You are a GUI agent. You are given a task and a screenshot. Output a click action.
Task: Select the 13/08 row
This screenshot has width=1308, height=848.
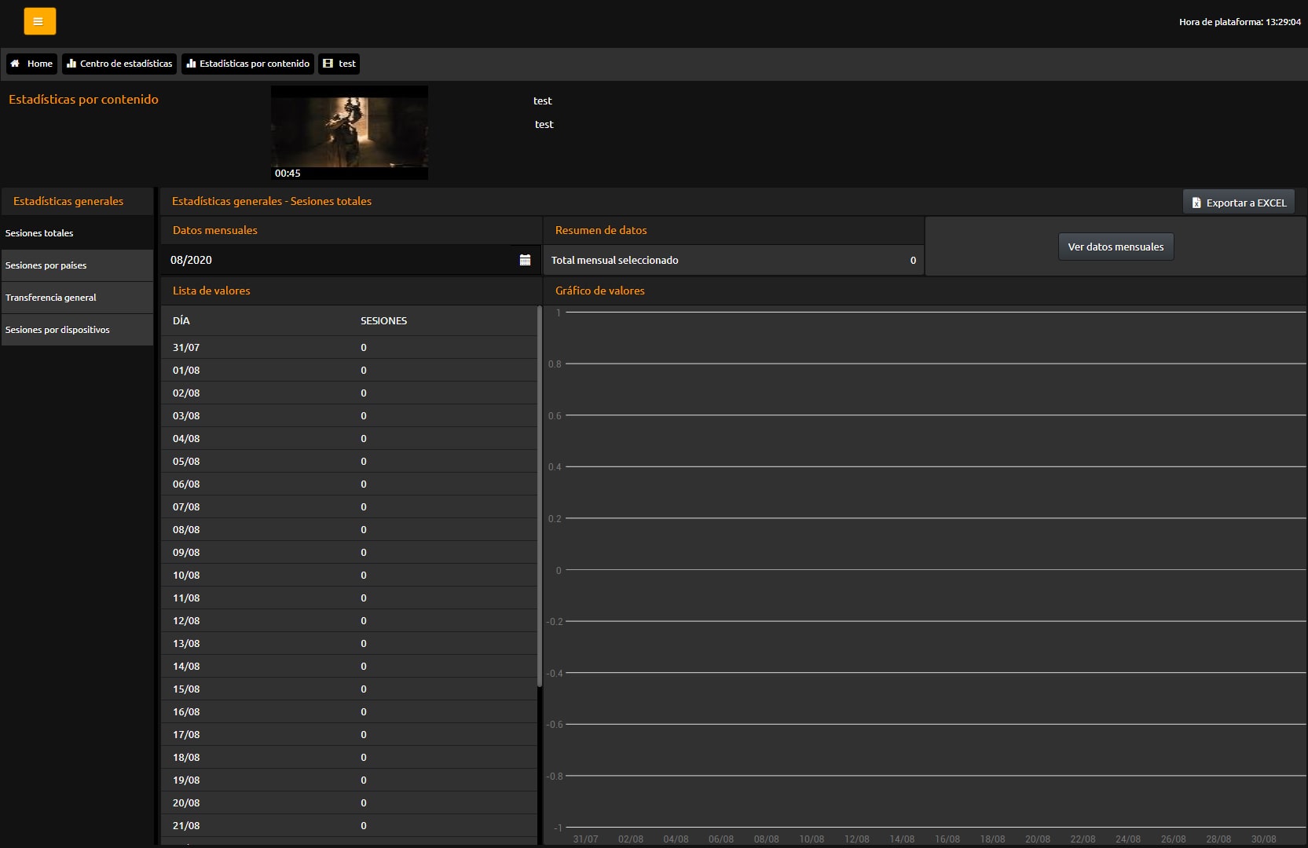(x=349, y=643)
